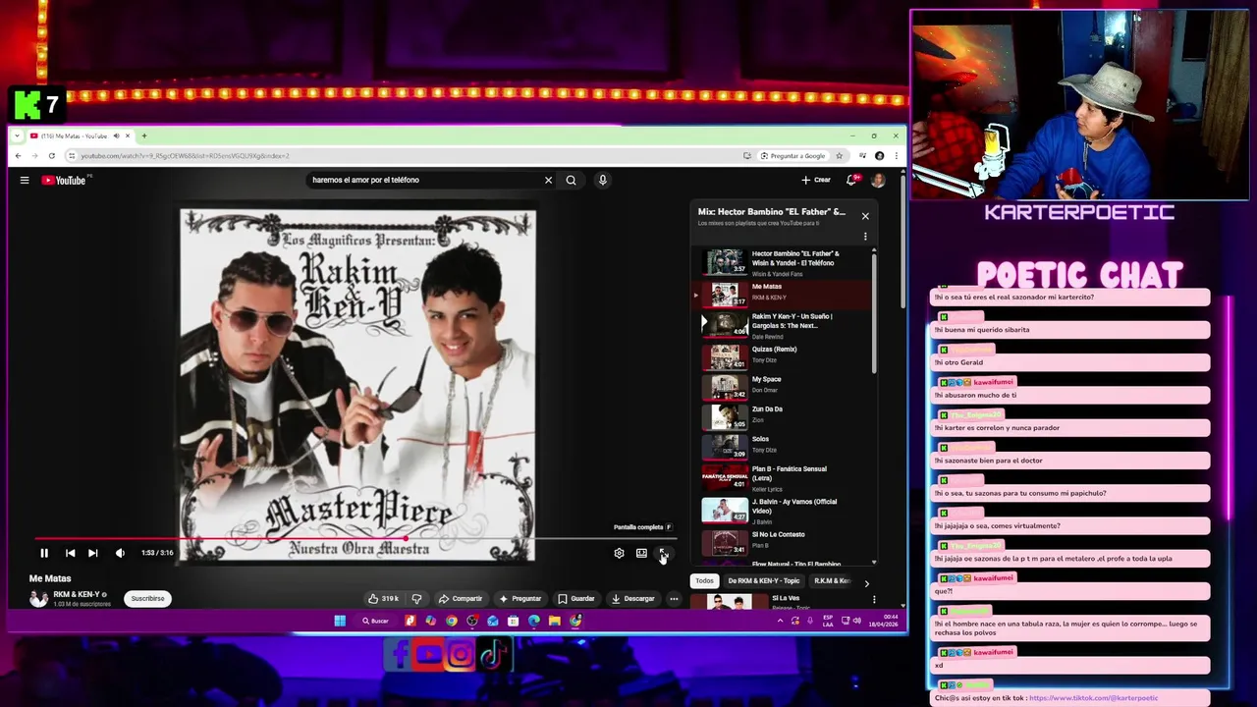
Task: Open the Windows Start menu
Action: pyautogui.click(x=340, y=621)
